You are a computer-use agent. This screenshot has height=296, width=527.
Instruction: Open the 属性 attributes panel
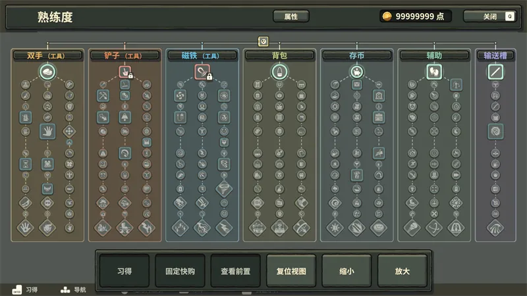(291, 16)
